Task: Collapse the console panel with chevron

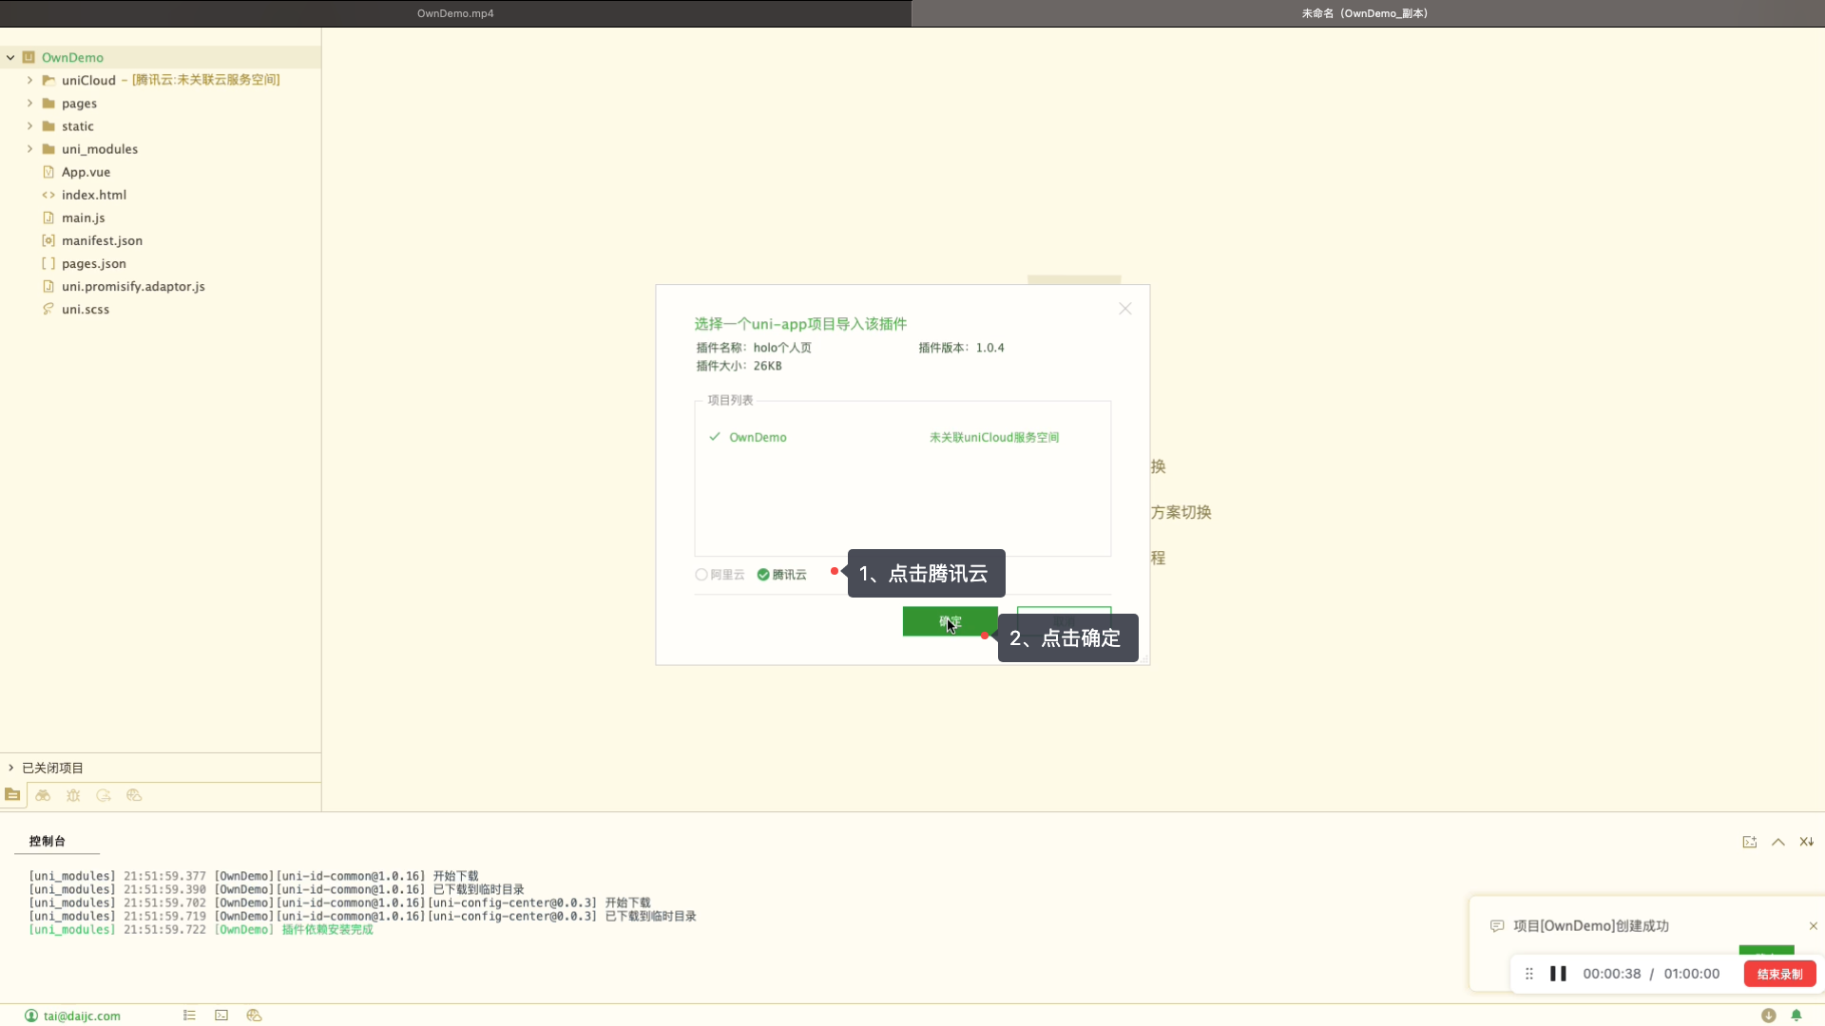Action: pyautogui.click(x=1777, y=842)
